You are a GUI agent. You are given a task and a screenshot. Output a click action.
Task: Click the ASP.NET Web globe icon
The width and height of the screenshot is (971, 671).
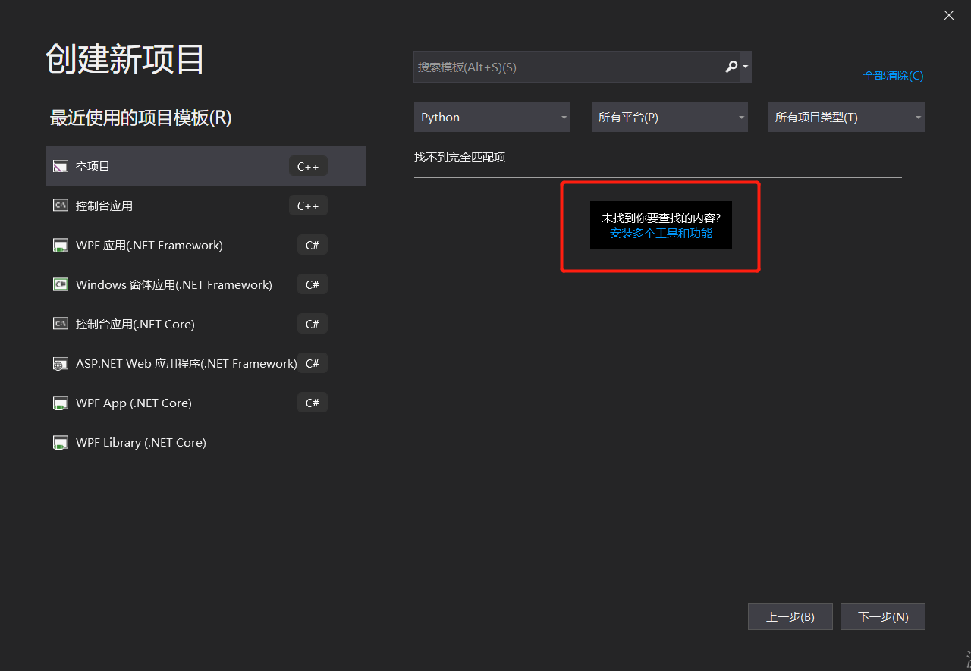click(x=61, y=364)
